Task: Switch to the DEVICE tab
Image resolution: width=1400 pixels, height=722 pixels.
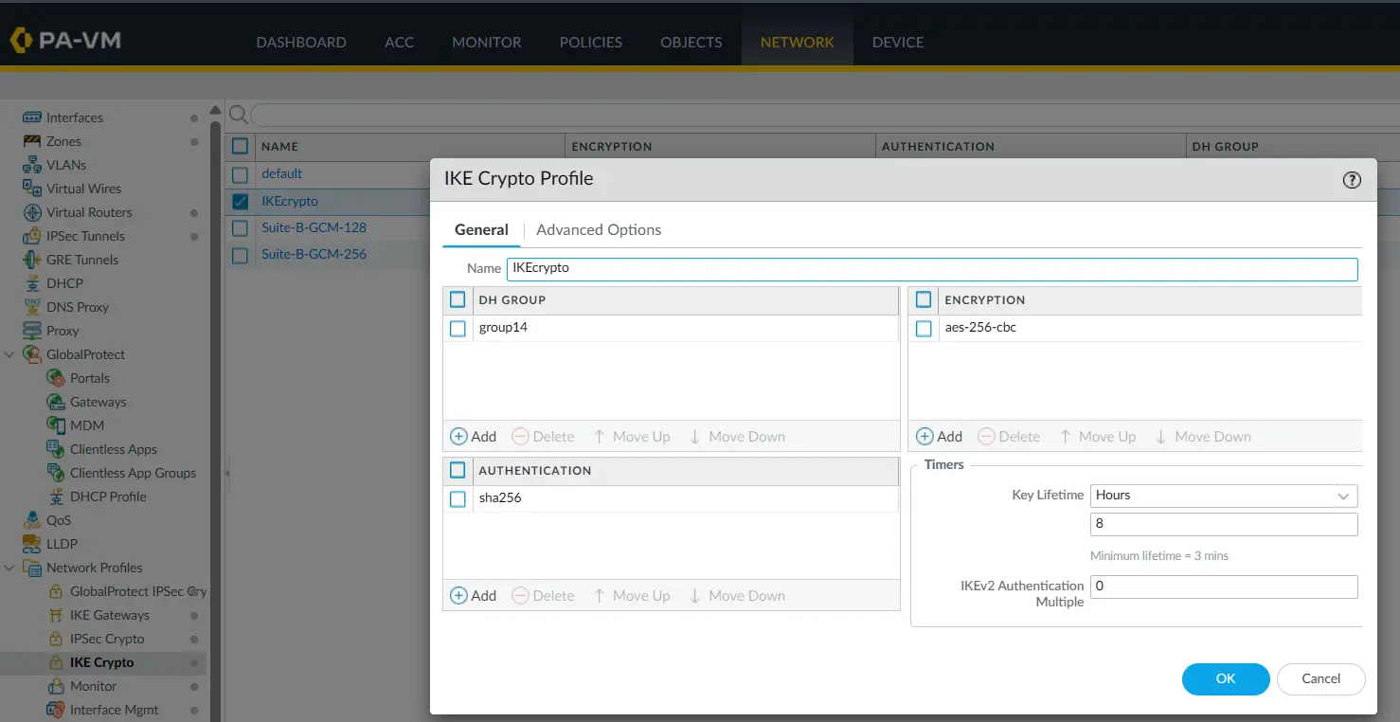Action: click(x=898, y=43)
